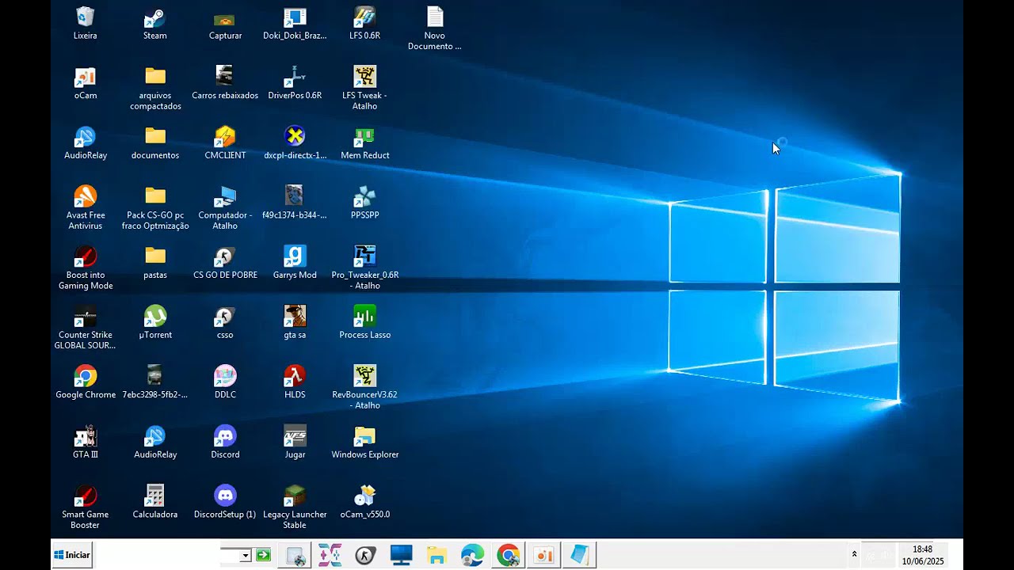Launch the Mem Reduct shortcut

364,143
